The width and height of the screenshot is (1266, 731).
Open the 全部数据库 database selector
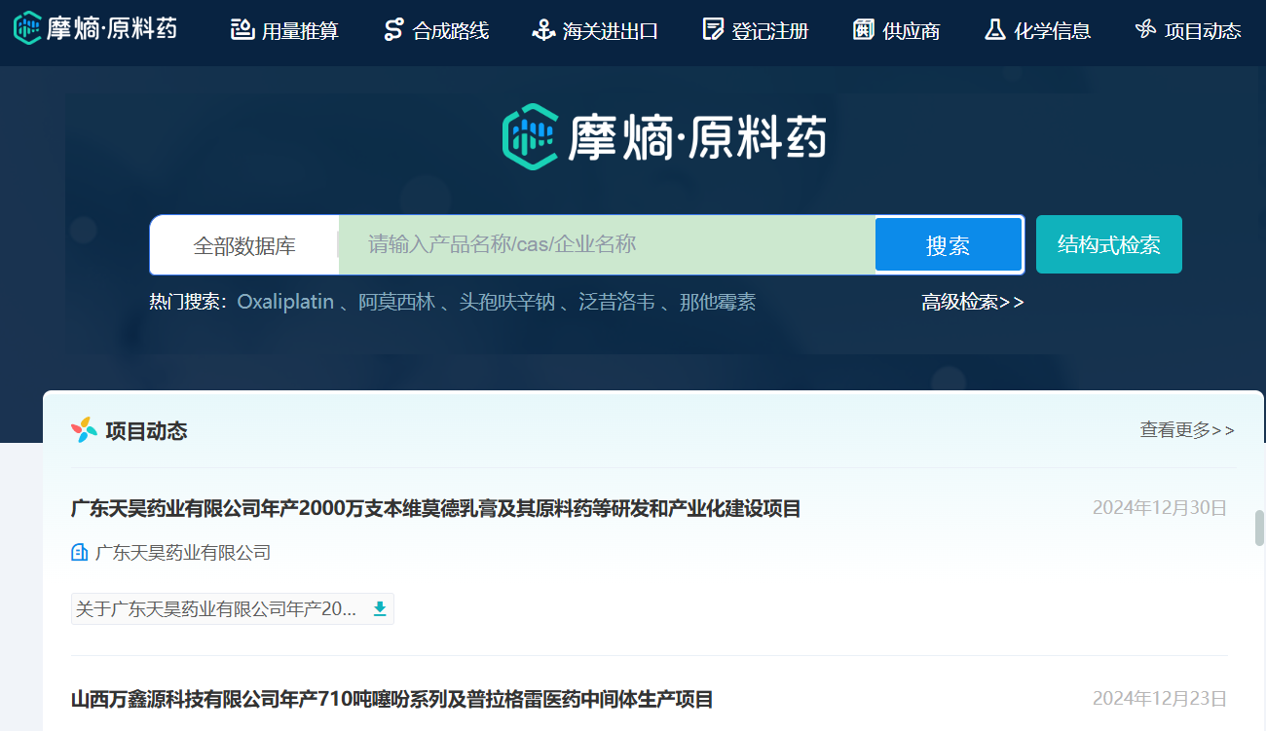[244, 245]
